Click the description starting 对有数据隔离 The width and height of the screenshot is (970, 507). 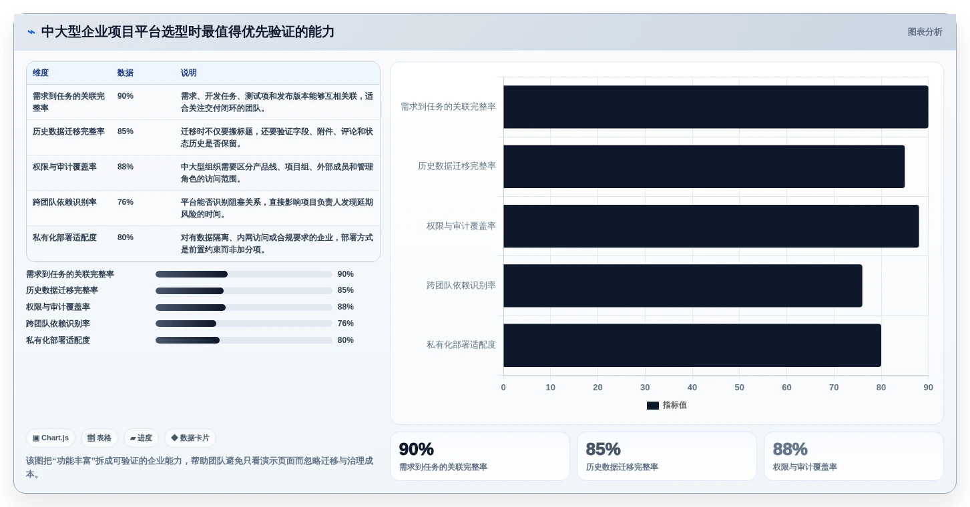[277, 243]
